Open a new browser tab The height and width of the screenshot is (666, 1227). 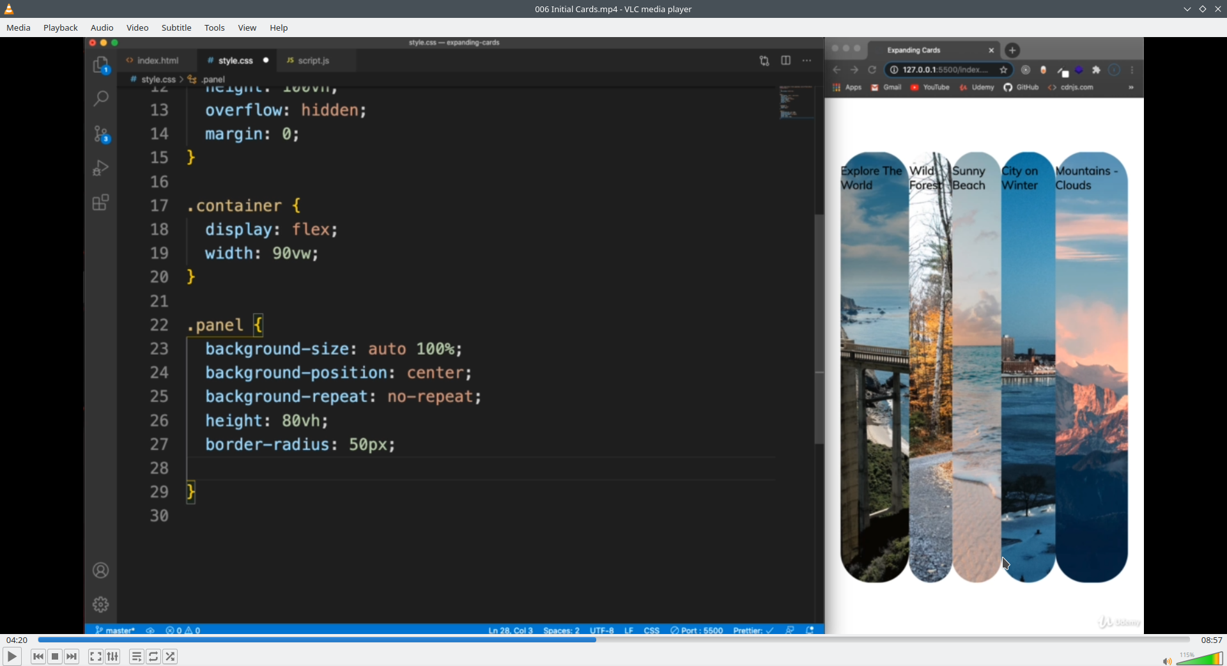coord(1012,50)
